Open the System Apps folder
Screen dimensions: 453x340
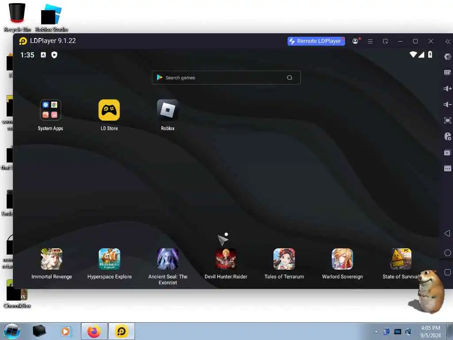(x=50, y=110)
